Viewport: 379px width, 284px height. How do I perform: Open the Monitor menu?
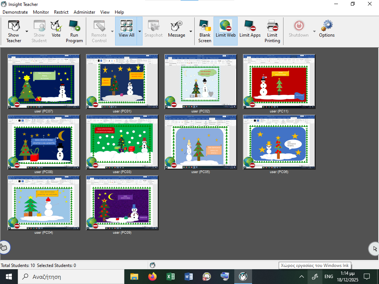click(41, 12)
